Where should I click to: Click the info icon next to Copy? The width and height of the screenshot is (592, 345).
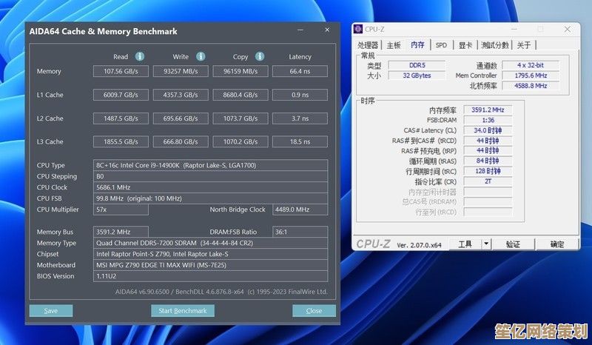tap(260, 56)
